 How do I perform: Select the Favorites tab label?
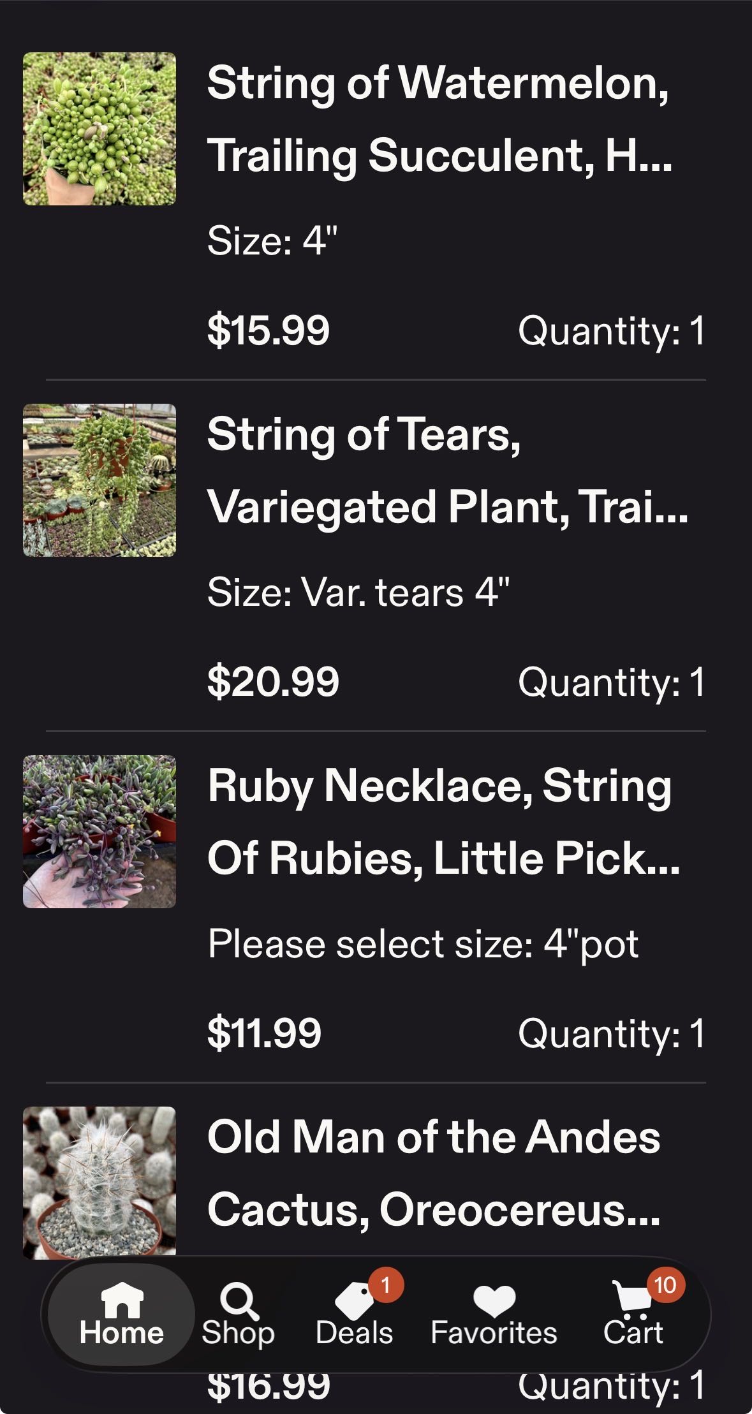[494, 1333]
